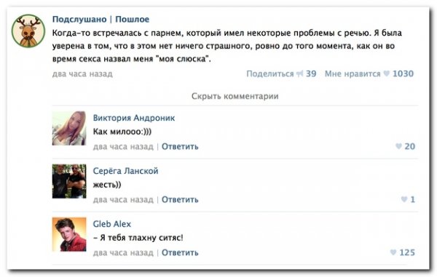The height and width of the screenshot is (277, 437).
Task: Click the post text beginning Когда-то встречалась
Action: tap(227, 47)
